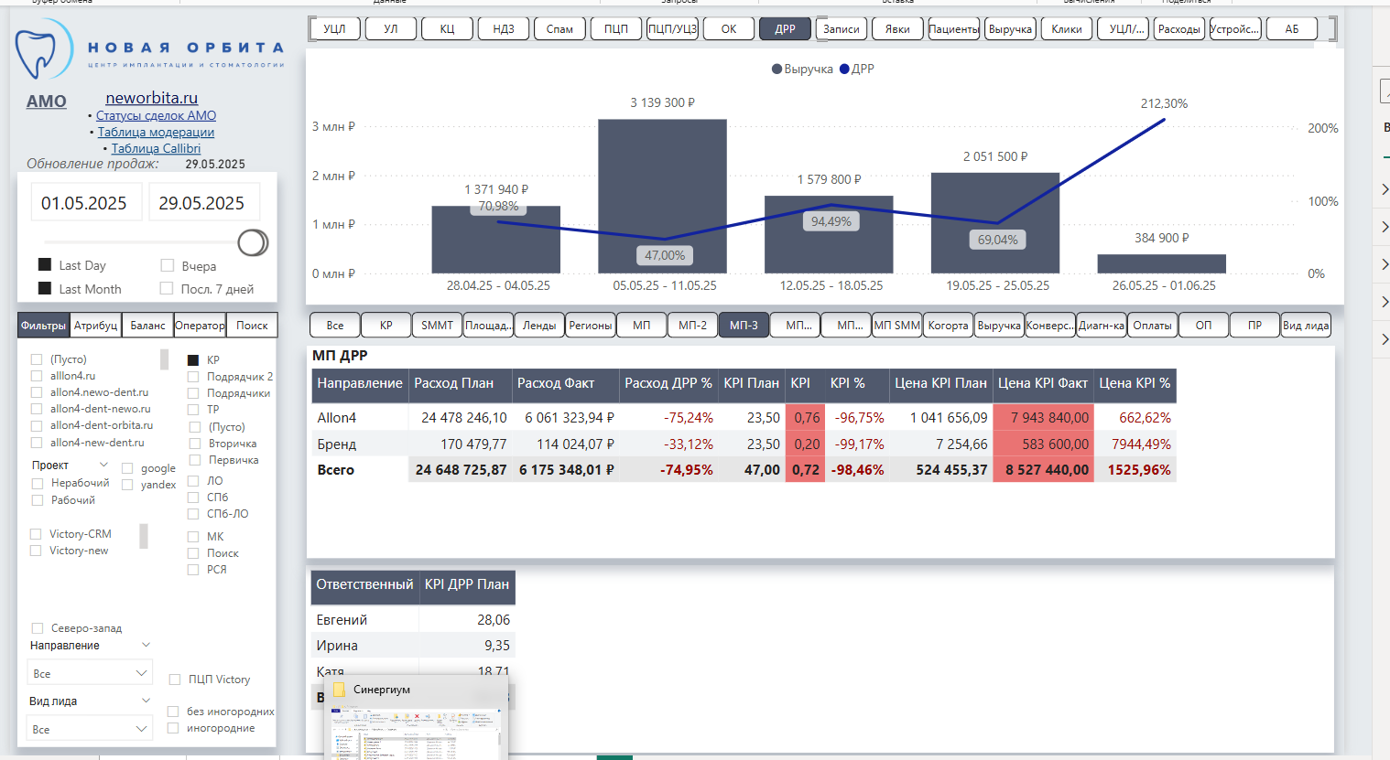Switch to the Оператор tab

pyautogui.click(x=200, y=326)
